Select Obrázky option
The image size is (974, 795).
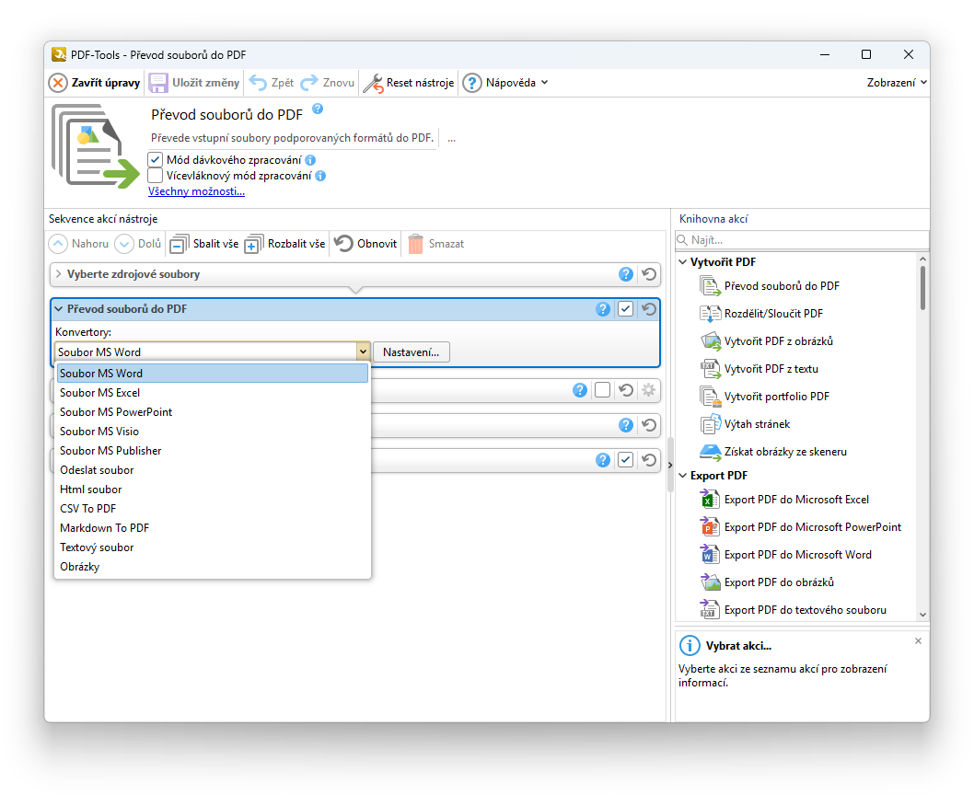coord(213,567)
